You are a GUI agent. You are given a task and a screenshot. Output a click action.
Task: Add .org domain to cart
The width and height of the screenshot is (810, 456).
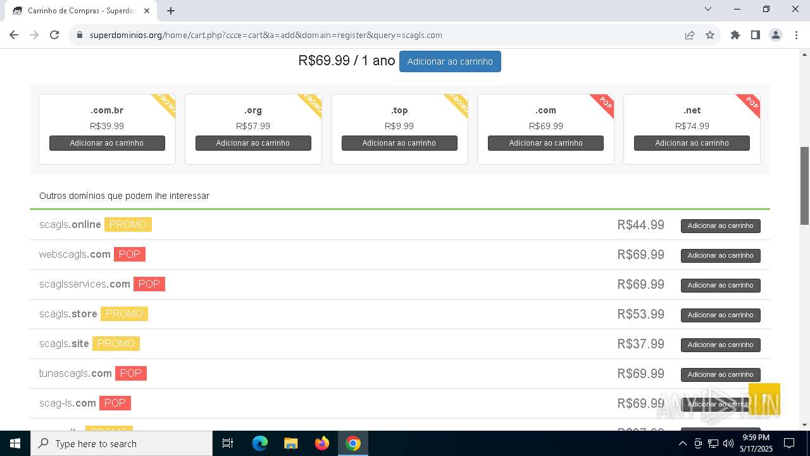pos(253,143)
